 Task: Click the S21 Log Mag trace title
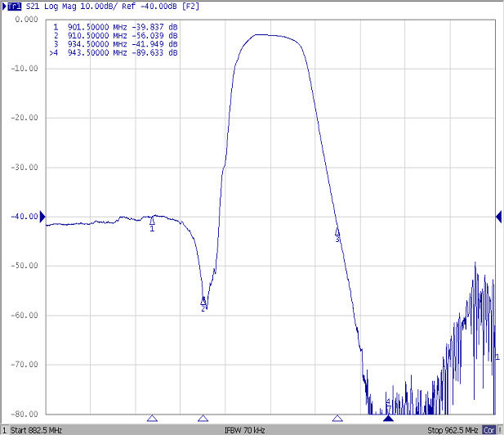[x=51, y=6]
